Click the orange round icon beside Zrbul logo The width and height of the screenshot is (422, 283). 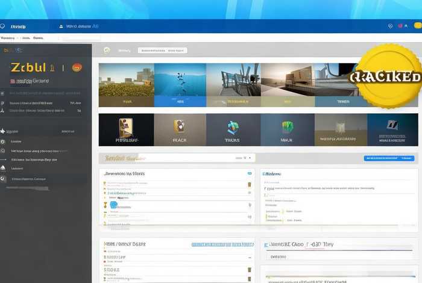(77, 67)
